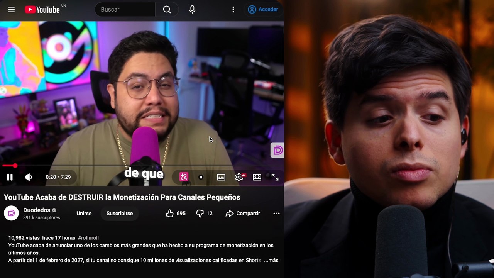Open Duodedos channel avatar
This screenshot has height=278, width=494.
tap(11, 213)
